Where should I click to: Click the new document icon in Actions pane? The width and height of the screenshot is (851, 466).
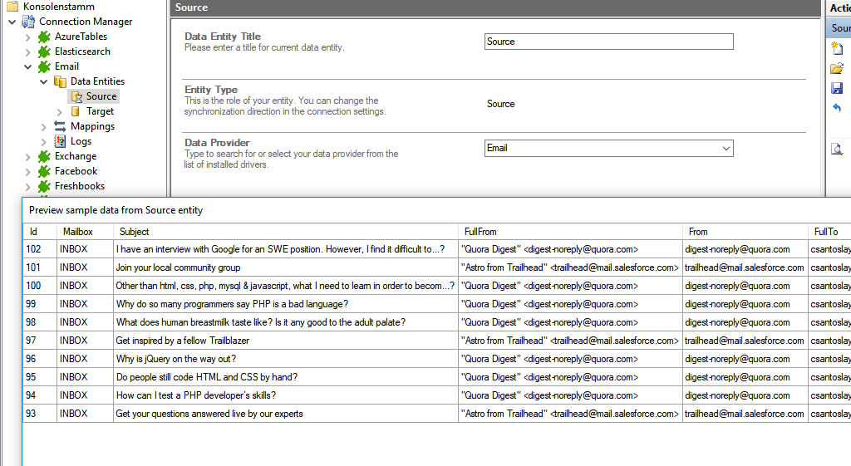(x=837, y=49)
